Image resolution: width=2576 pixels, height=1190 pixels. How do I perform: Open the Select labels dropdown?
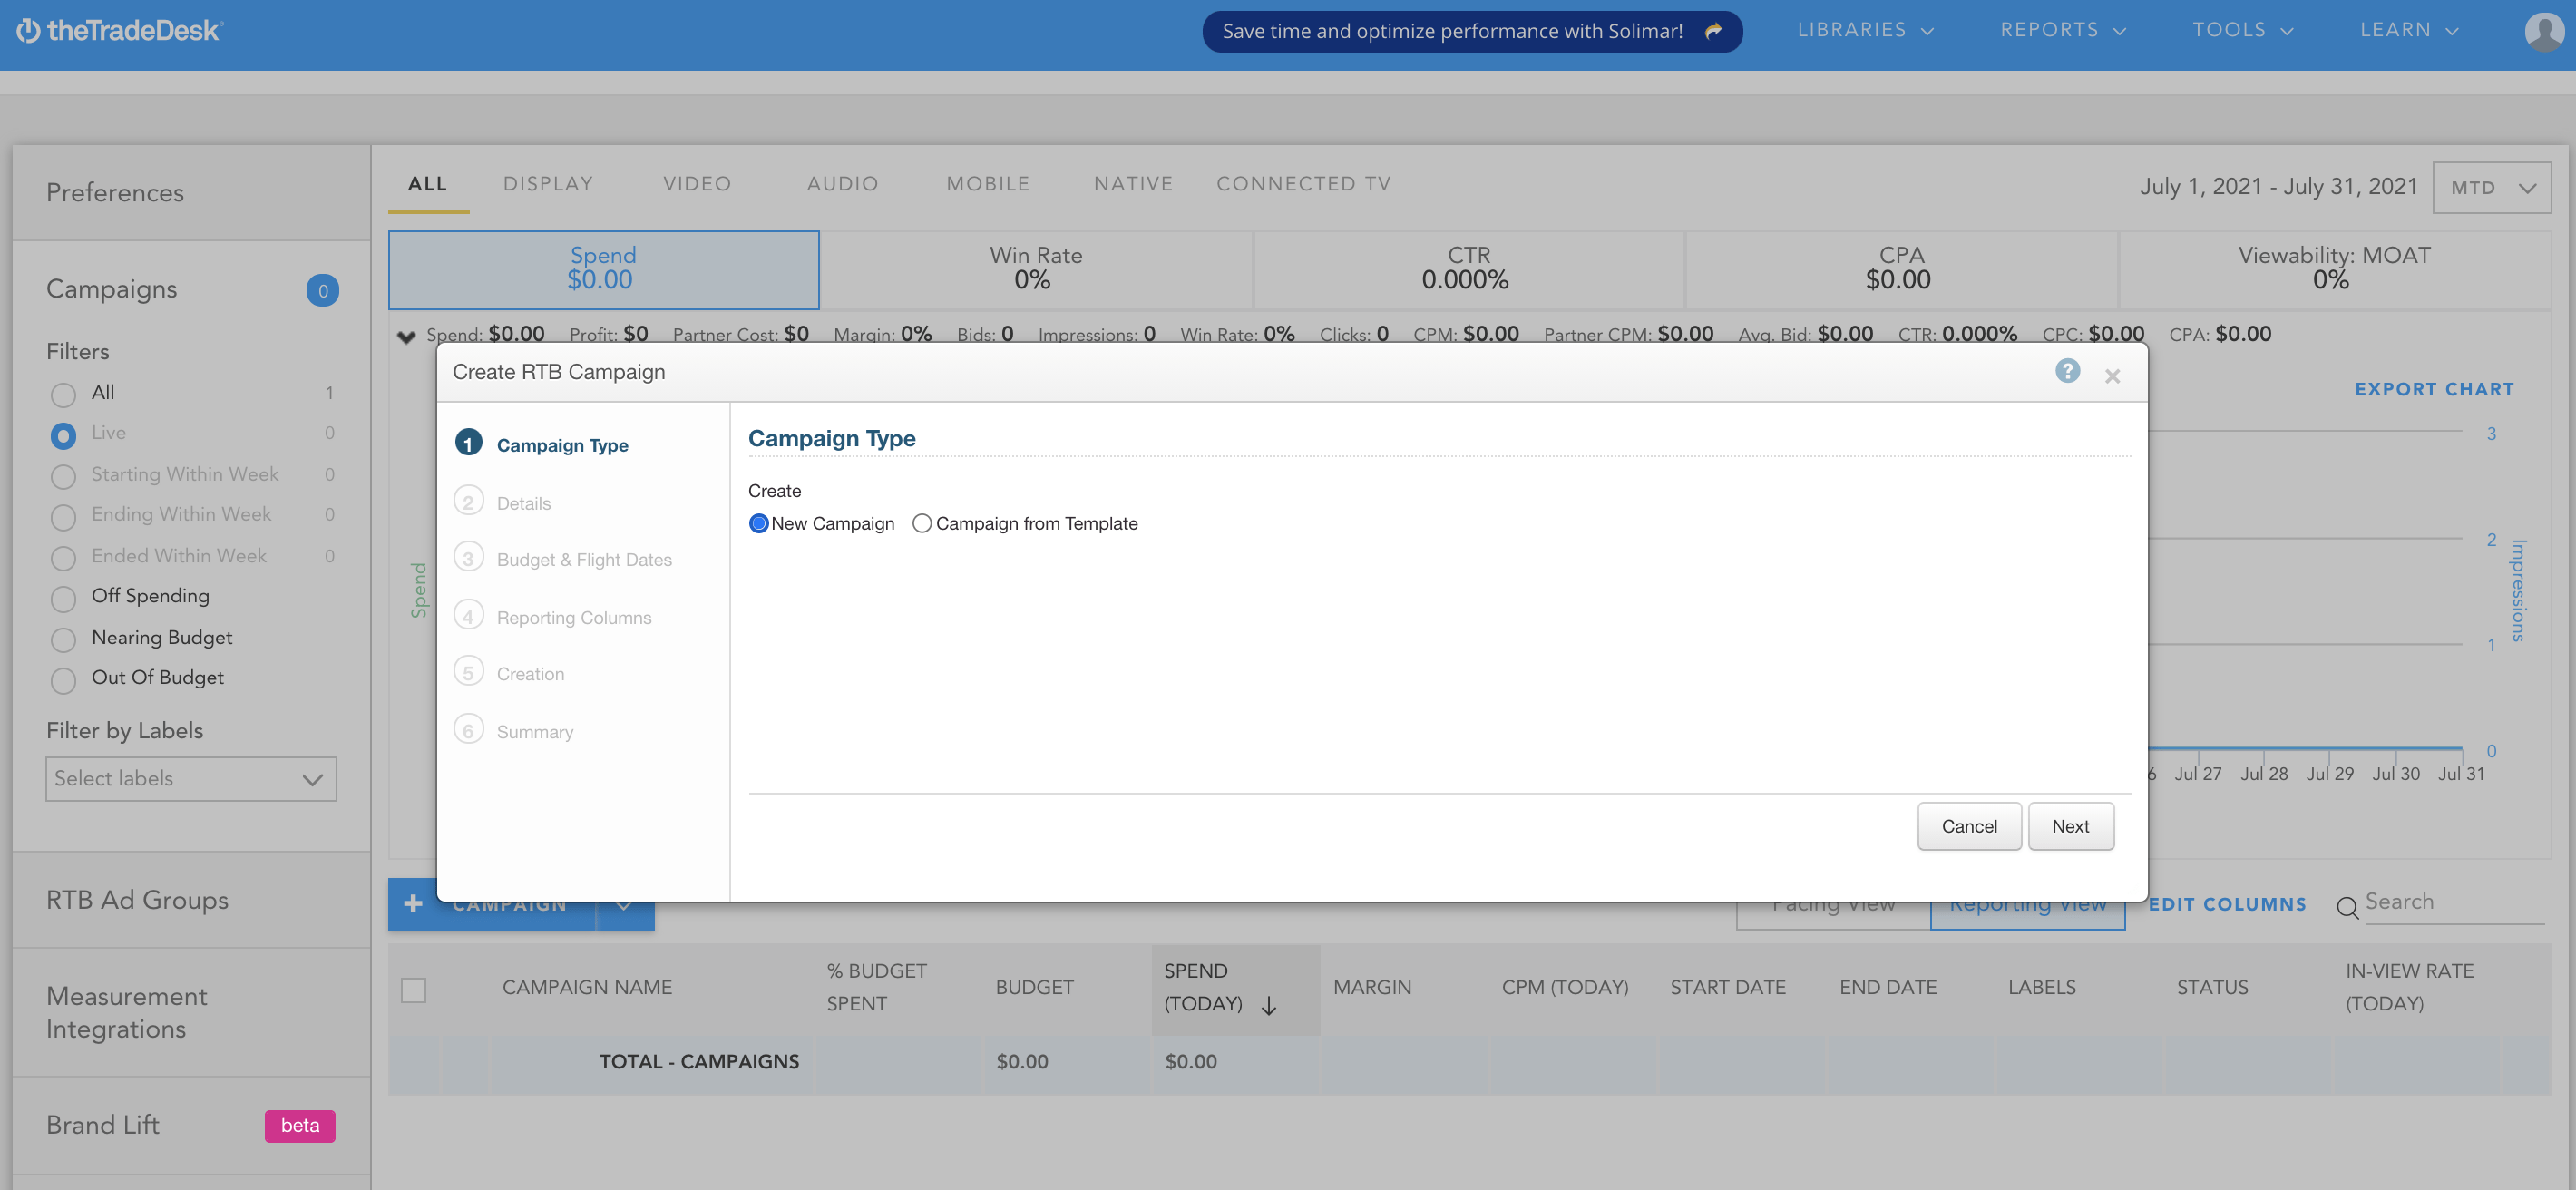coord(190,778)
